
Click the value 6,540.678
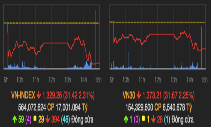point(174,107)
